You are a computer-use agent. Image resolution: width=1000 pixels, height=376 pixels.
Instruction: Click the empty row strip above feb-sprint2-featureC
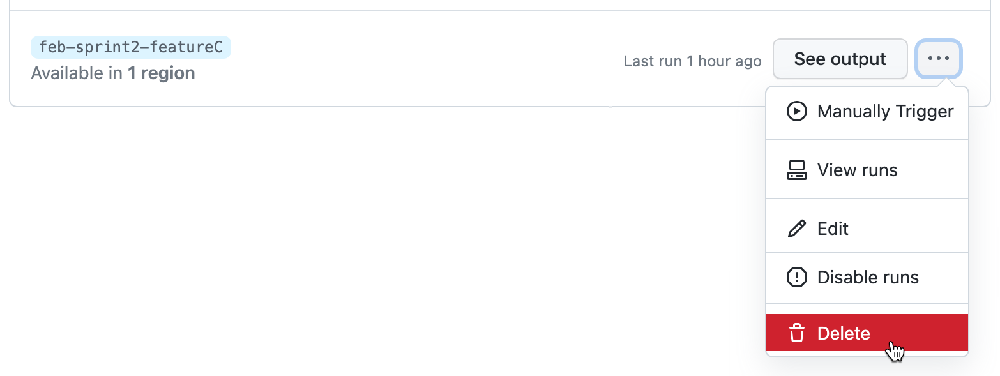pos(447,5)
